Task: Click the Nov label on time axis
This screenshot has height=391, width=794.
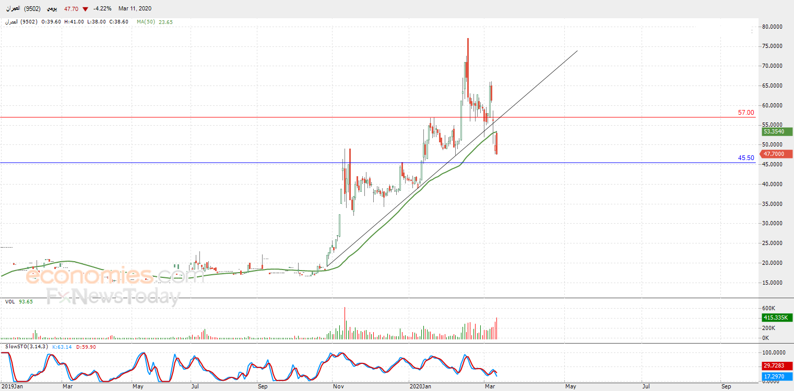Action: 338,387
